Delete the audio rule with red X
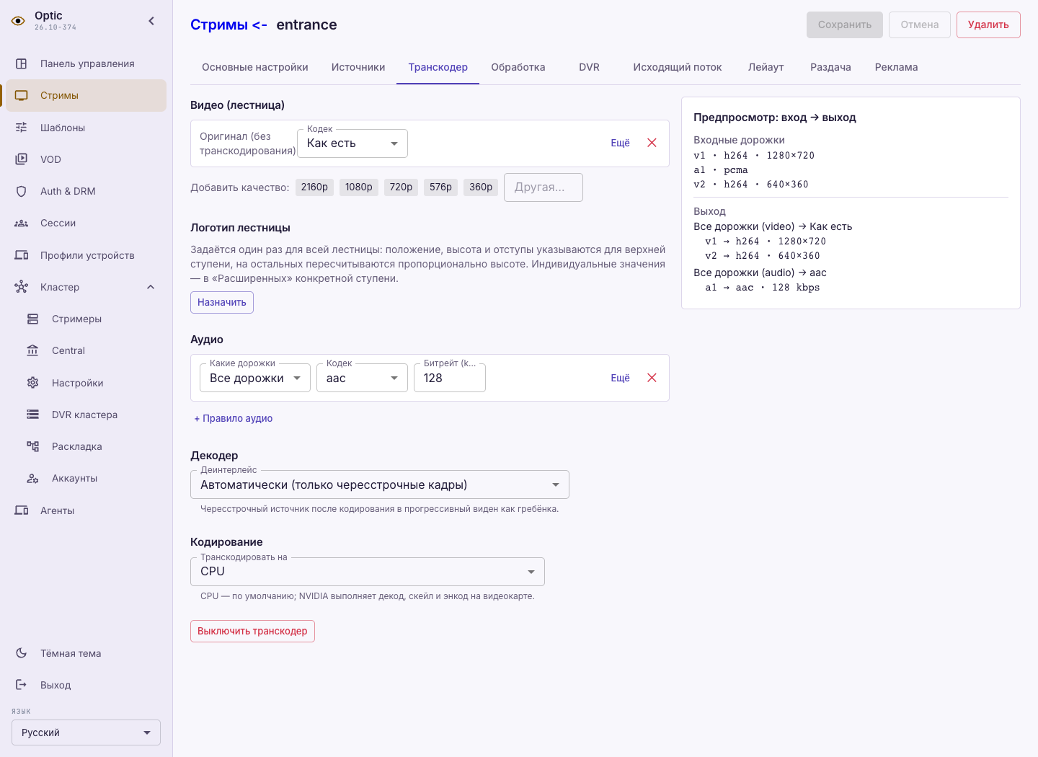The height and width of the screenshot is (757, 1038). coord(652,378)
